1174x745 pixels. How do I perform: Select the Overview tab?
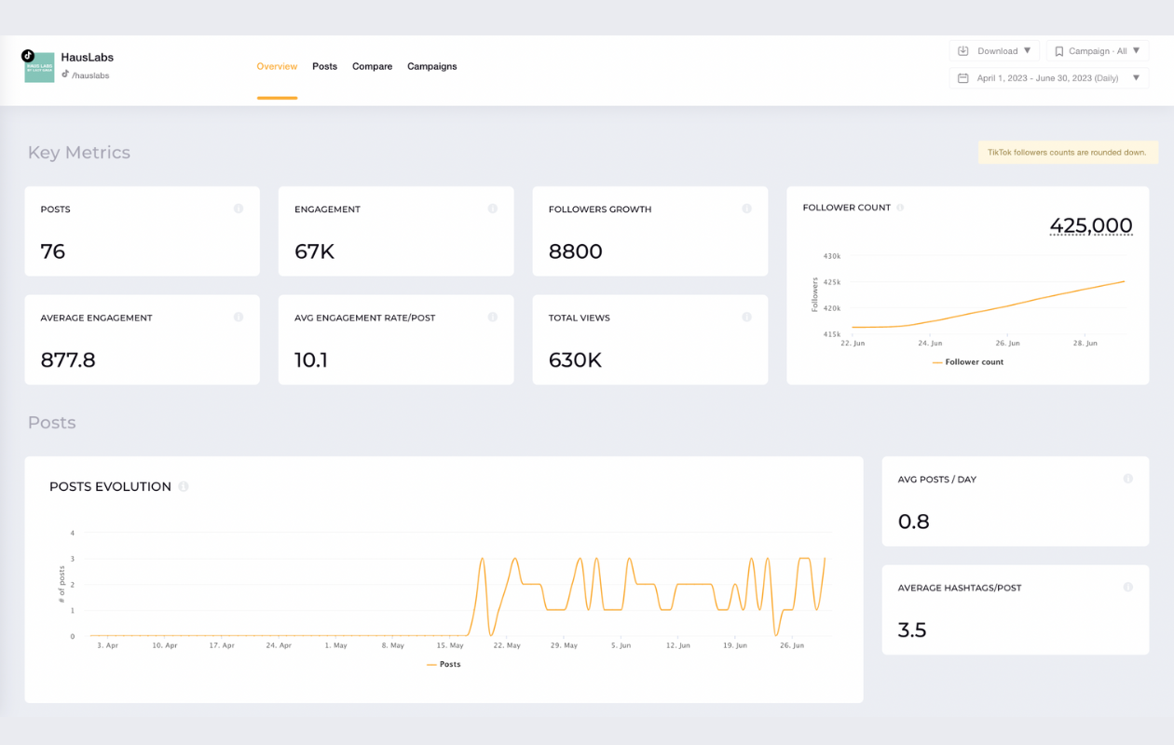(x=277, y=66)
